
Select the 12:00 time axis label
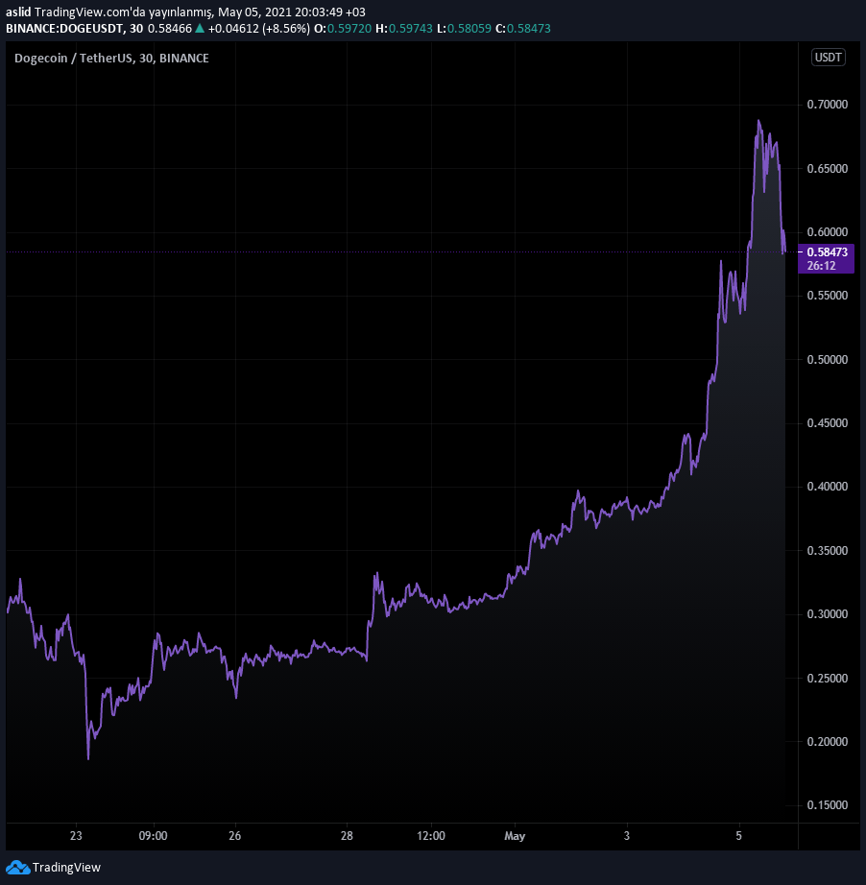pyautogui.click(x=431, y=836)
